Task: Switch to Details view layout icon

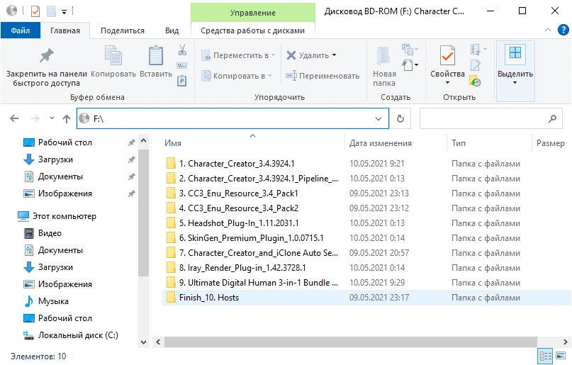Action: pos(545,356)
